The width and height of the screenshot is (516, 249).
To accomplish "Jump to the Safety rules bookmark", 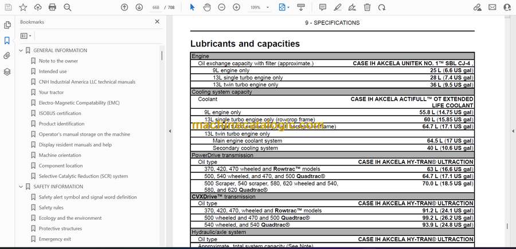I will coord(51,208).
